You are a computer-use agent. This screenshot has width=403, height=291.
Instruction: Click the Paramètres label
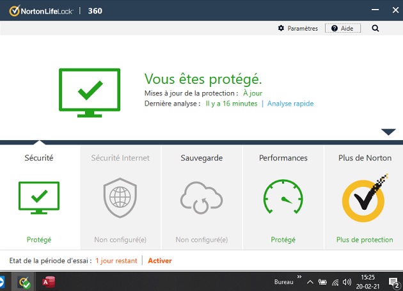(x=303, y=29)
